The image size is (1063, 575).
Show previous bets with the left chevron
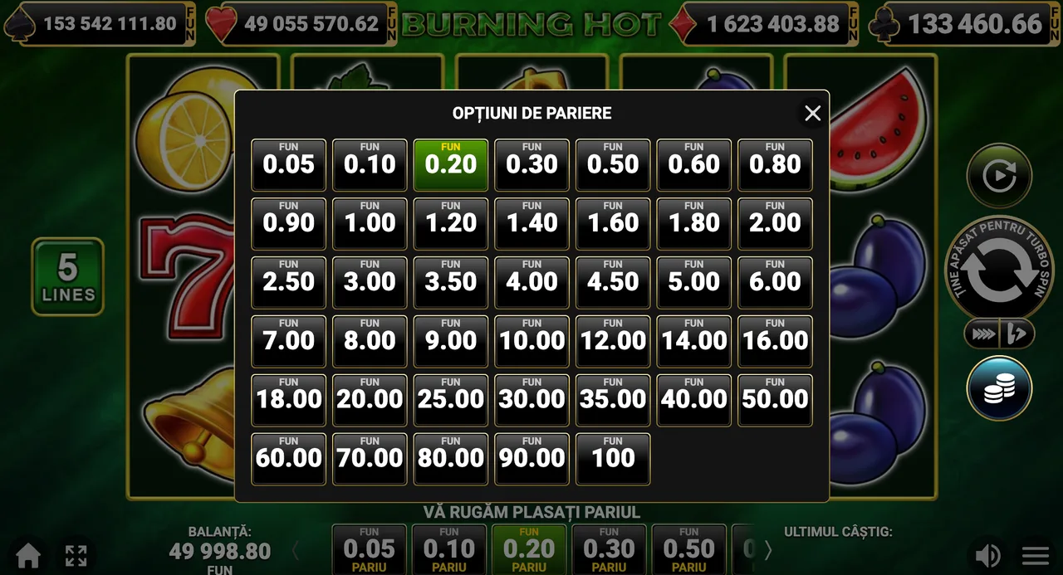pos(296,549)
